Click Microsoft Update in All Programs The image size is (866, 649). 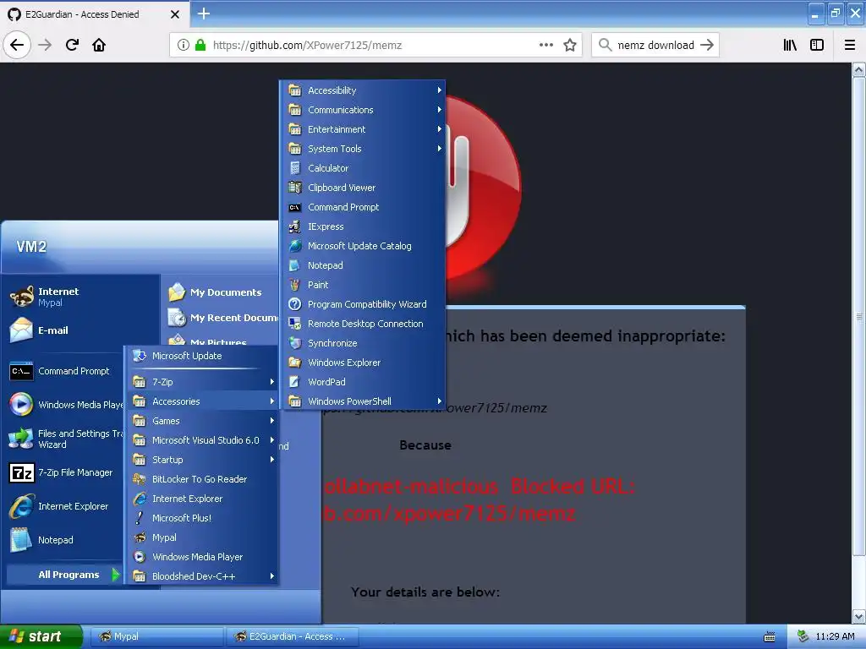201,356
